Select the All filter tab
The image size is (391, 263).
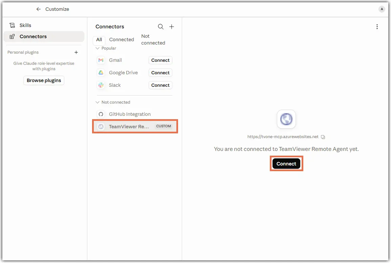[x=99, y=40]
